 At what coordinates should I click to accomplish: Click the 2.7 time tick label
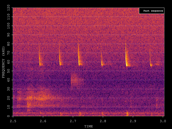pos(73,121)
